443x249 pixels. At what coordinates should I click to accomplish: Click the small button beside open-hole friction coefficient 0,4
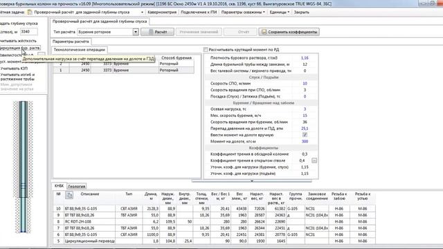(314, 160)
